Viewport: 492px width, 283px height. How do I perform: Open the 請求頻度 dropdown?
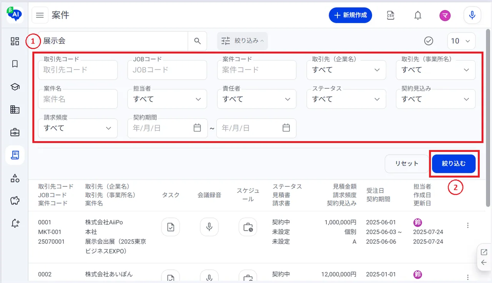pos(78,128)
